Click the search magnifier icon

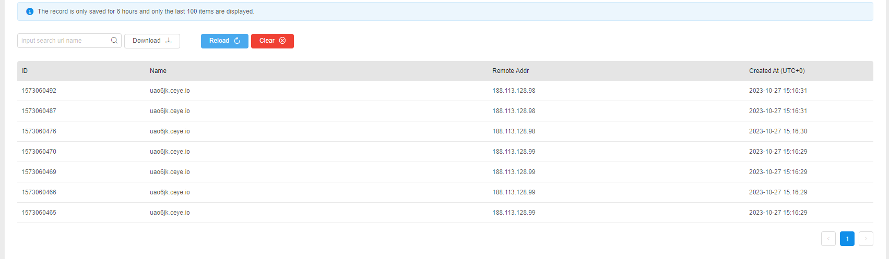[114, 41]
